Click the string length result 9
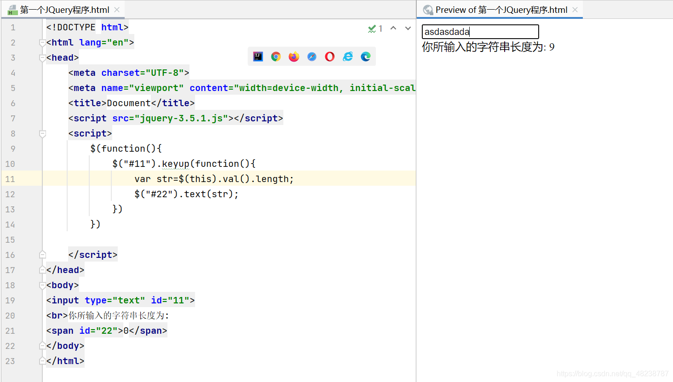673x382 pixels. pos(552,47)
